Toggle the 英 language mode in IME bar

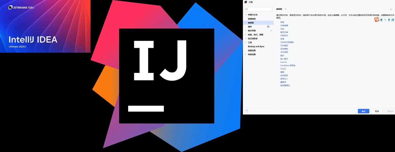pos(381,20)
